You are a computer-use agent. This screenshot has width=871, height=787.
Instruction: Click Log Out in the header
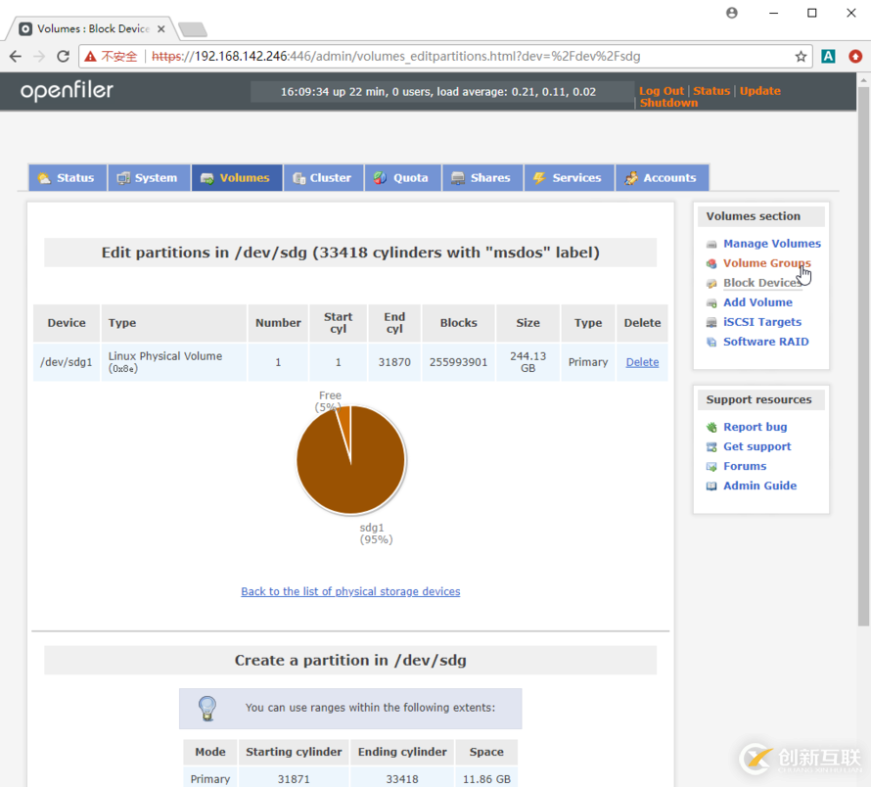(662, 91)
